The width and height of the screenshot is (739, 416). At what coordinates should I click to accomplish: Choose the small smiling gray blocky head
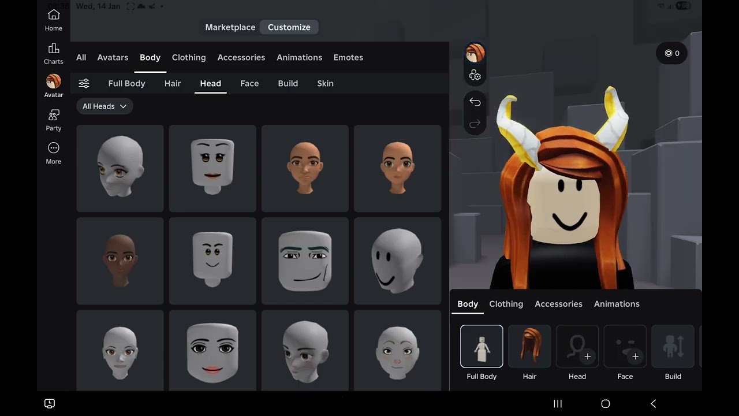(212, 261)
